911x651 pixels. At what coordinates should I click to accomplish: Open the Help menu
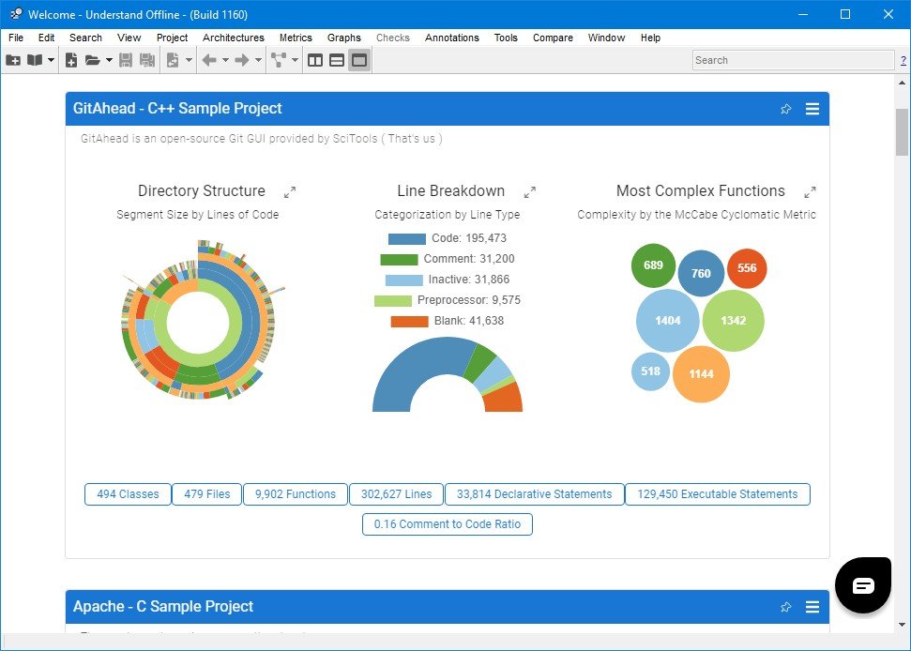tap(651, 38)
